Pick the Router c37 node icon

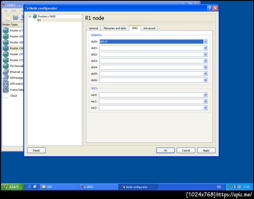tap(6, 54)
